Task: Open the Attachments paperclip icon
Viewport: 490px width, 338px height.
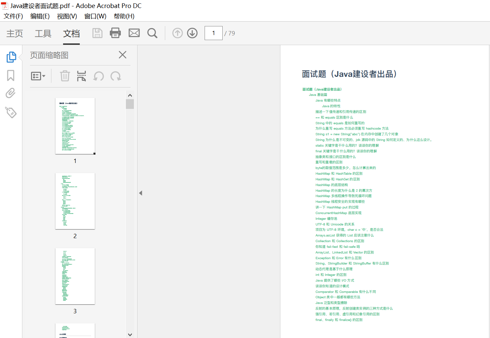Action: (x=11, y=93)
